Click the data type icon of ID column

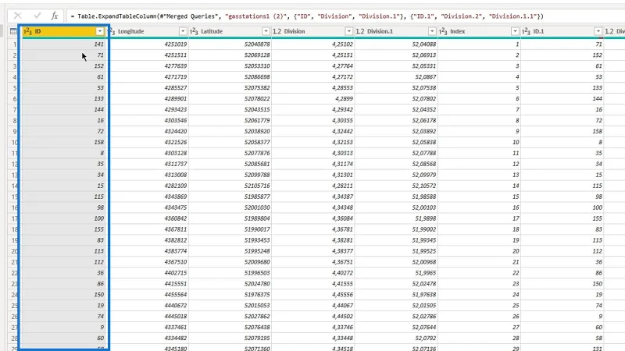pos(28,31)
